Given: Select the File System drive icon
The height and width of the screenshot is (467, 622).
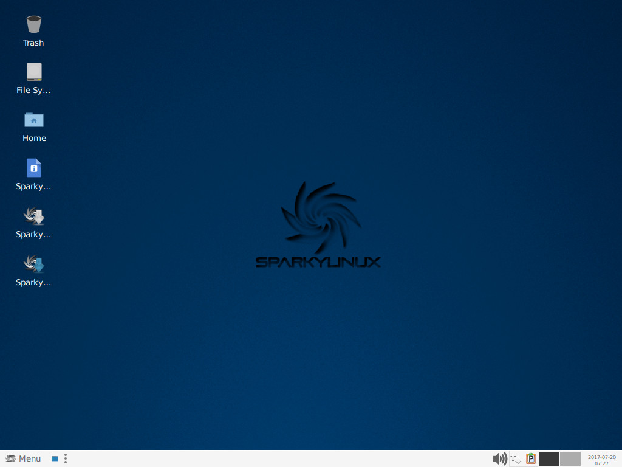Looking at the screenshot, I should click(x=34, y=72).
